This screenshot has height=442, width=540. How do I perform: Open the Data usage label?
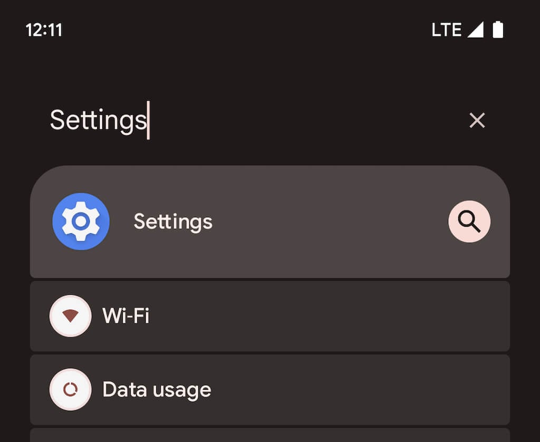click(157, 390)
